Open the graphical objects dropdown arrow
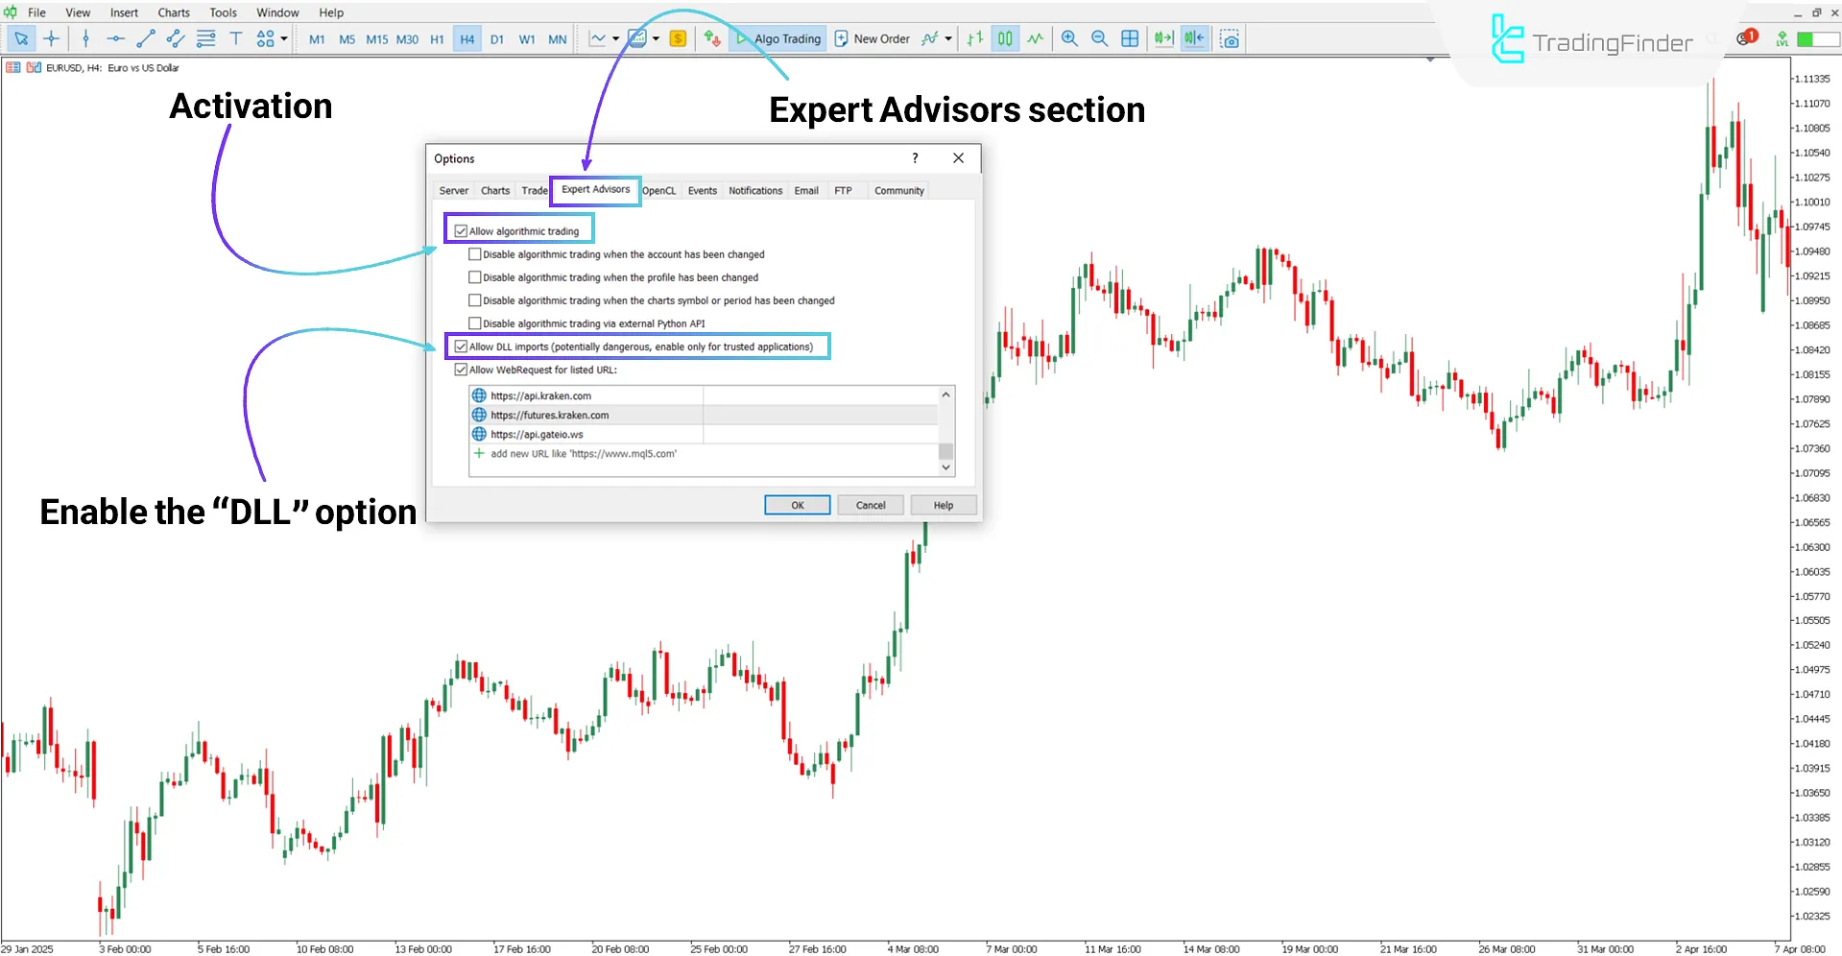 tap(284, 38)
